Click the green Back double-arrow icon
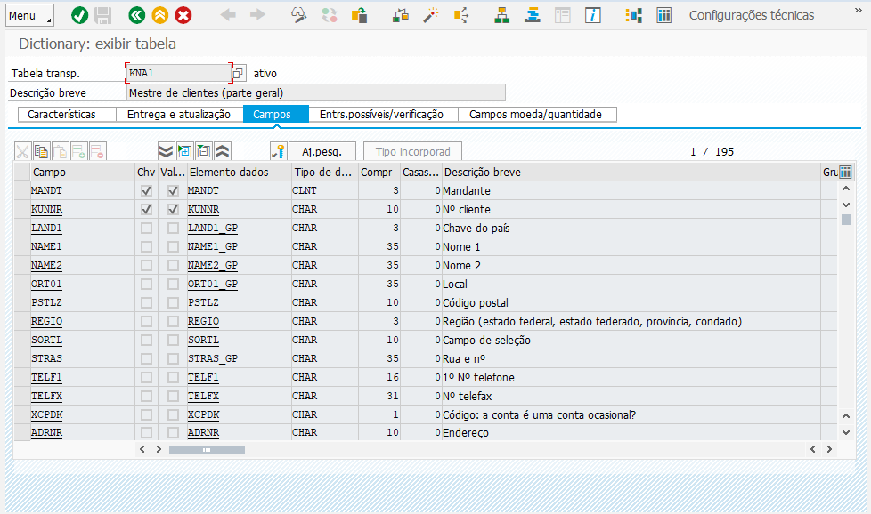This screenshot has height=514, width=871. [x=136, y=15]
